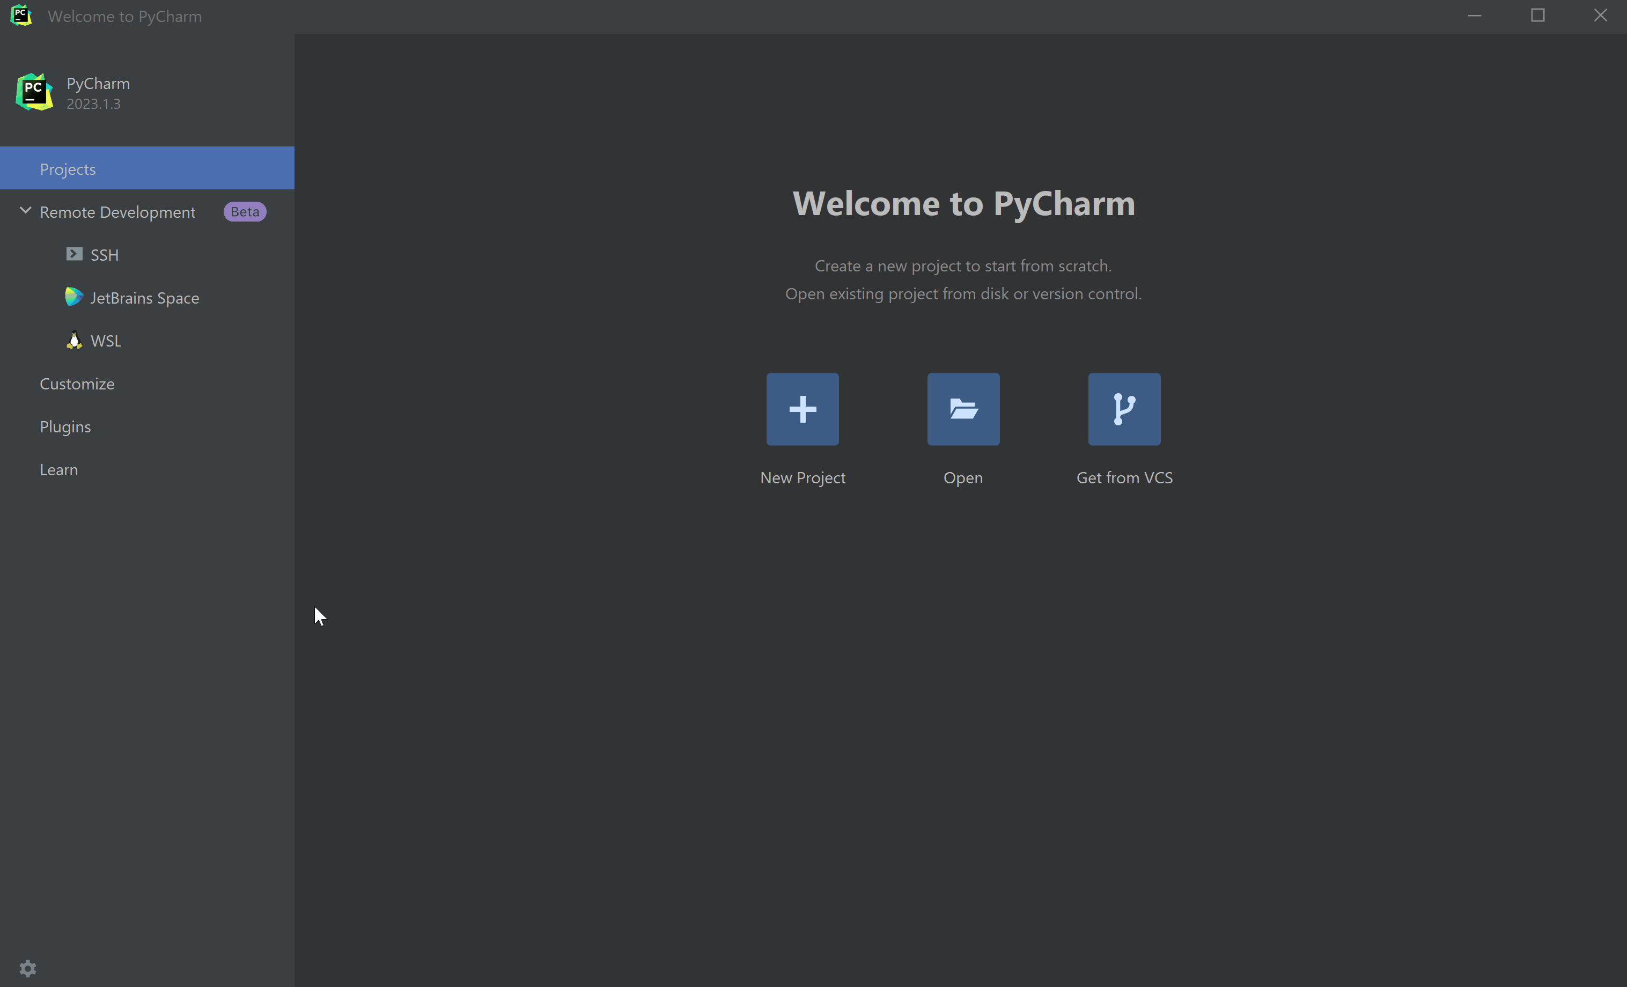Click the Open folder icon

pyautogui.click(x=963, y=409)
